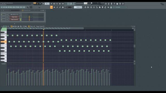Toggle the piano roll snap magnet icon
The height and width of the screenshot is (93, 166).
(x=5, y=26)
